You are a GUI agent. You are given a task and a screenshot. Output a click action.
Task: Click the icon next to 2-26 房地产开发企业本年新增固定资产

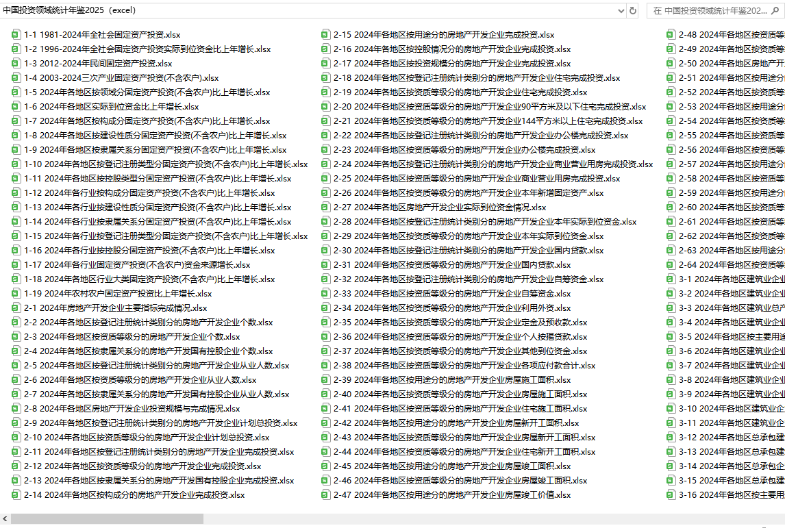[325, 192]
